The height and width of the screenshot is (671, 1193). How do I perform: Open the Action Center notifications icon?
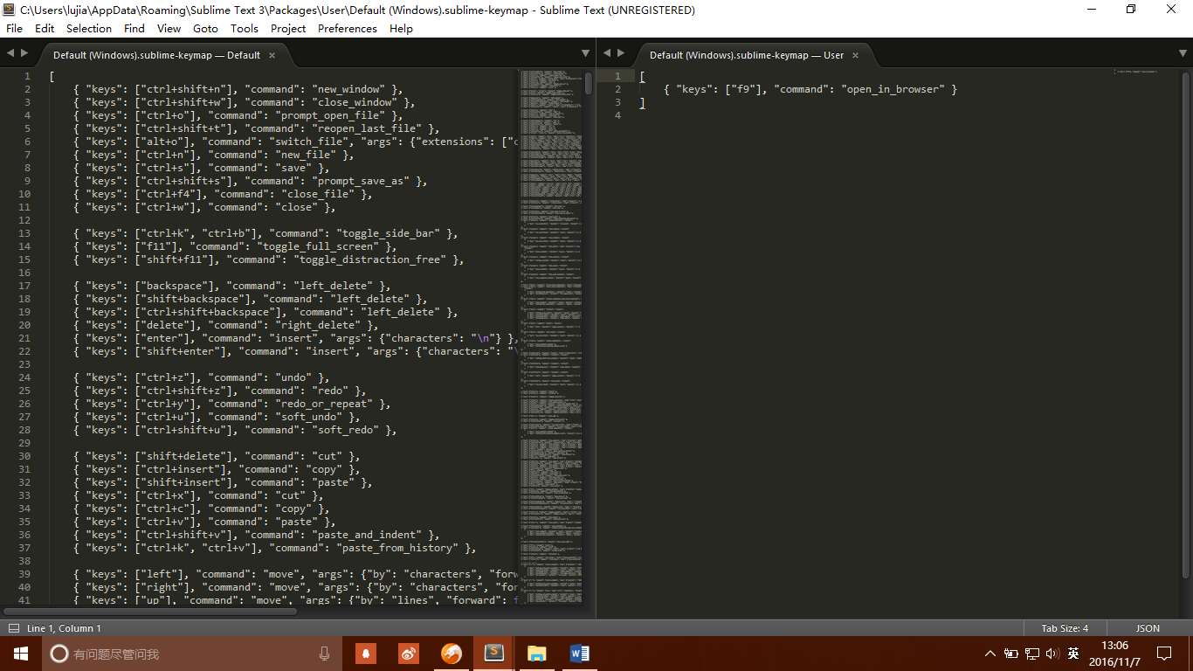tap(1164, 654)
